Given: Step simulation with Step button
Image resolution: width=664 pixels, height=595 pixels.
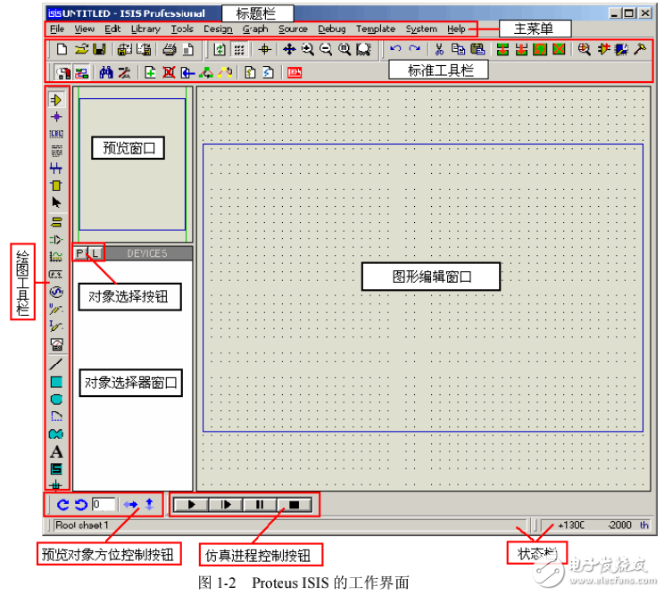Looking at the screenshot, I should [x=226, y=504].
